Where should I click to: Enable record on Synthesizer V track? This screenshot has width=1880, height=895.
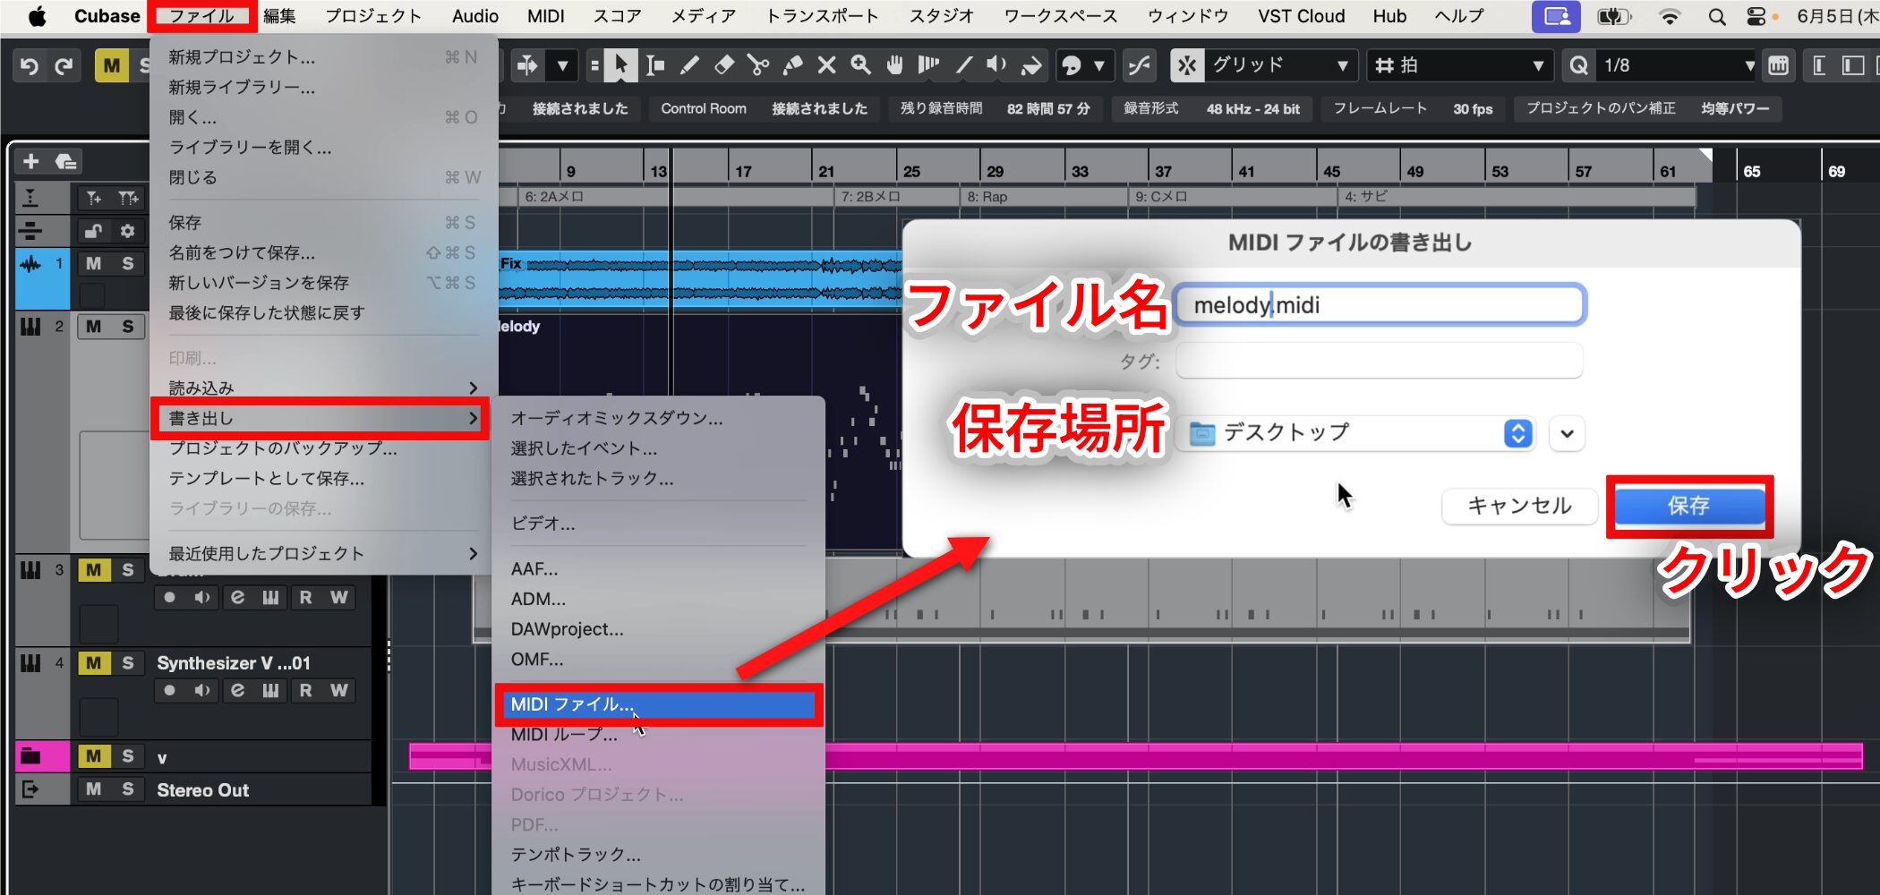[x=170, y=690]
